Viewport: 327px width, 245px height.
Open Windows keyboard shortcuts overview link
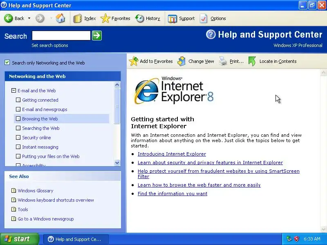pos(56,200)
